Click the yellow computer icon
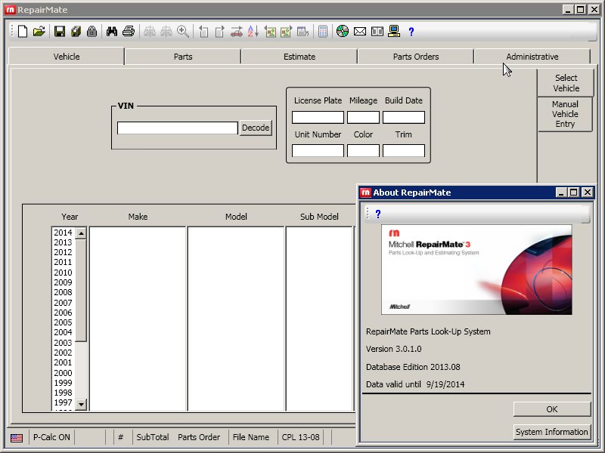The width and height of the screenshot is (605, 453). coord(394,31)
